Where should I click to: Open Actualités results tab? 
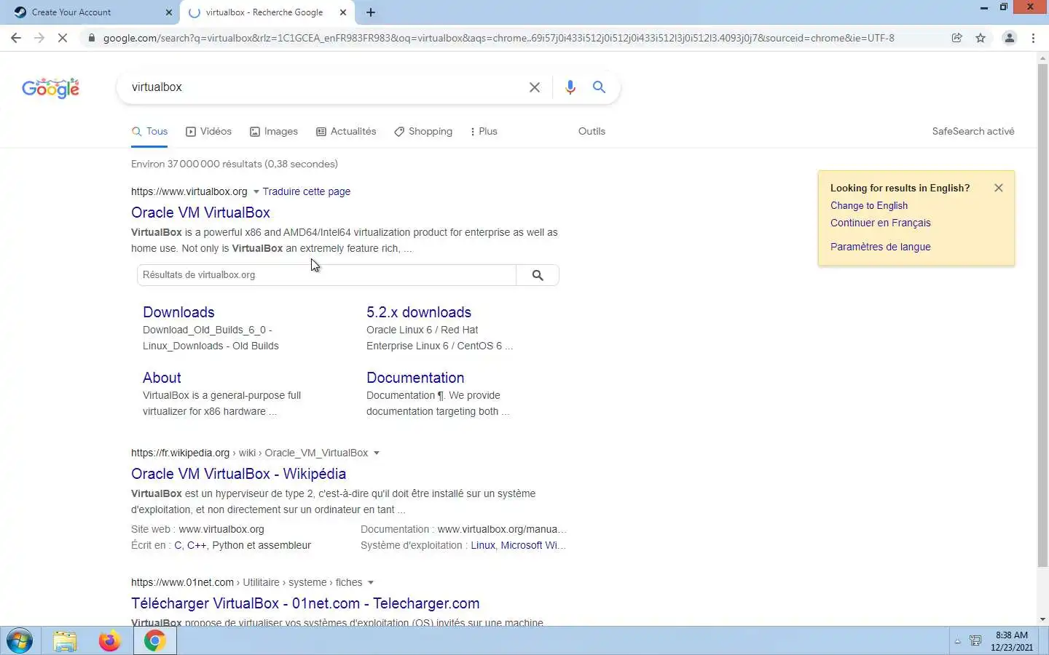(x=346, y=132)
